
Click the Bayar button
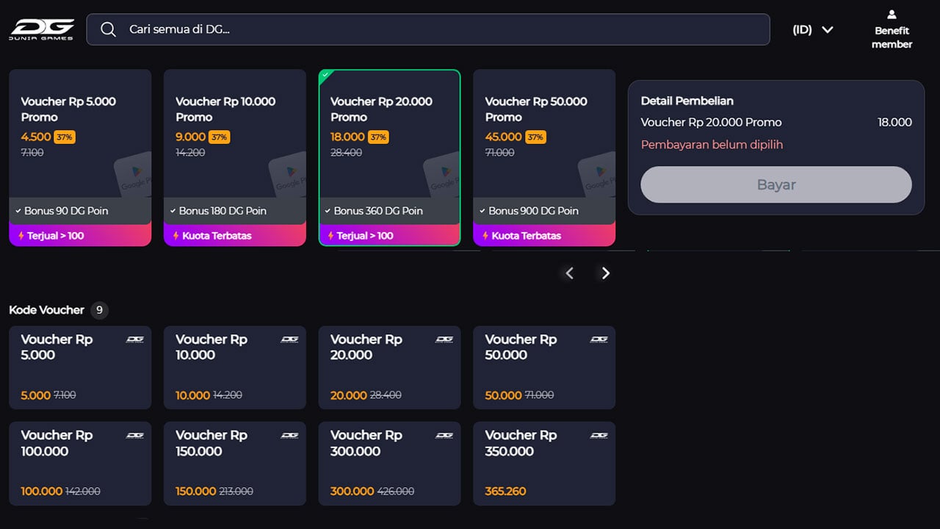tap(776, 184)
